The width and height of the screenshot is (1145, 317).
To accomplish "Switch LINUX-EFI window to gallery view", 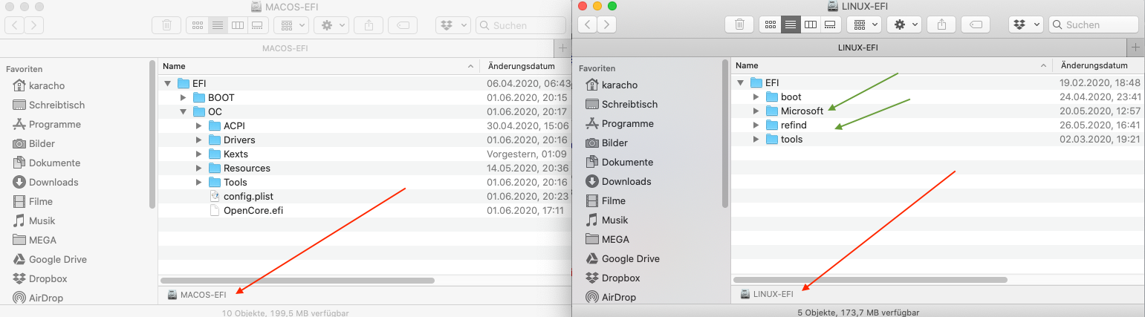I will pyautogui.click(x=829, y=24).
